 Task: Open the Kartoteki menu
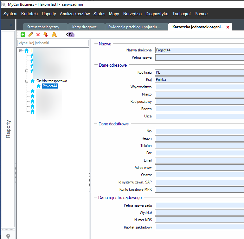tap(29, 14)
